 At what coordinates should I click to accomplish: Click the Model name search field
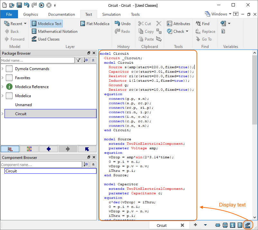[37, 60]
